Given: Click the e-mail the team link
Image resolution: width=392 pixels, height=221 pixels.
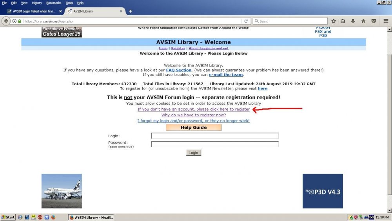Looking at the screenshot, I should (226, 75).
